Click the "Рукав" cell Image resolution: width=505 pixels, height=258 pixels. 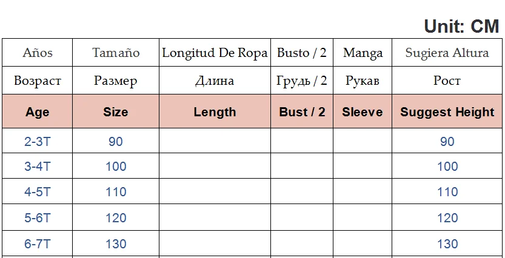[363, 81]
